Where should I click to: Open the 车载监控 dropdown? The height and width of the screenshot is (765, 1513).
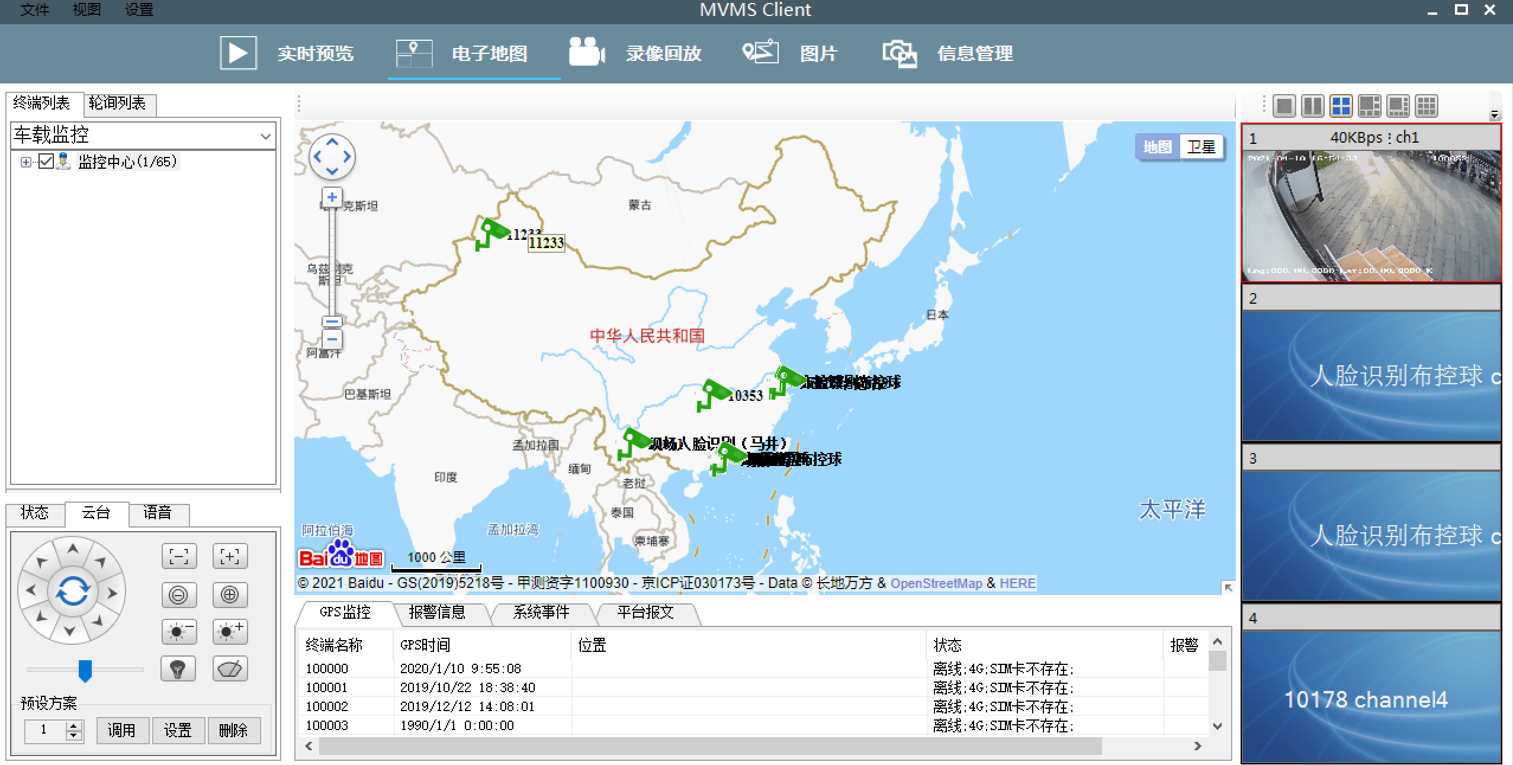tap(265, 136)
